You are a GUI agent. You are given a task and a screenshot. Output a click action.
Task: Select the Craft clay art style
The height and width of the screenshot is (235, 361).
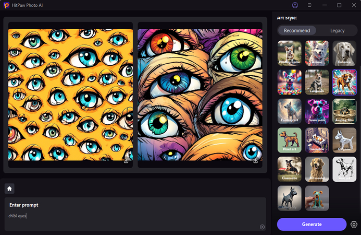coord(317,198)
